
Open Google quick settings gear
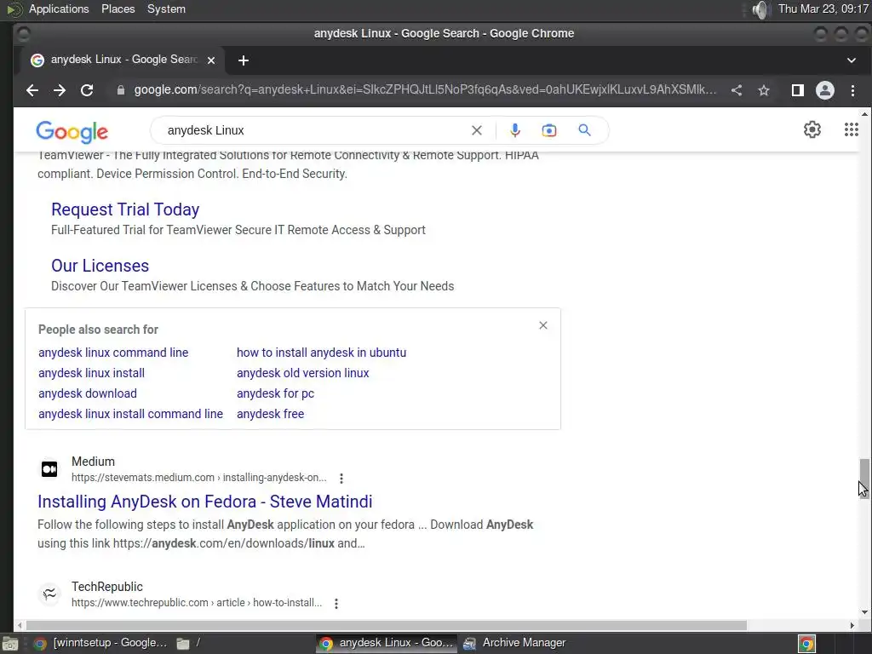tap(812, 129)
